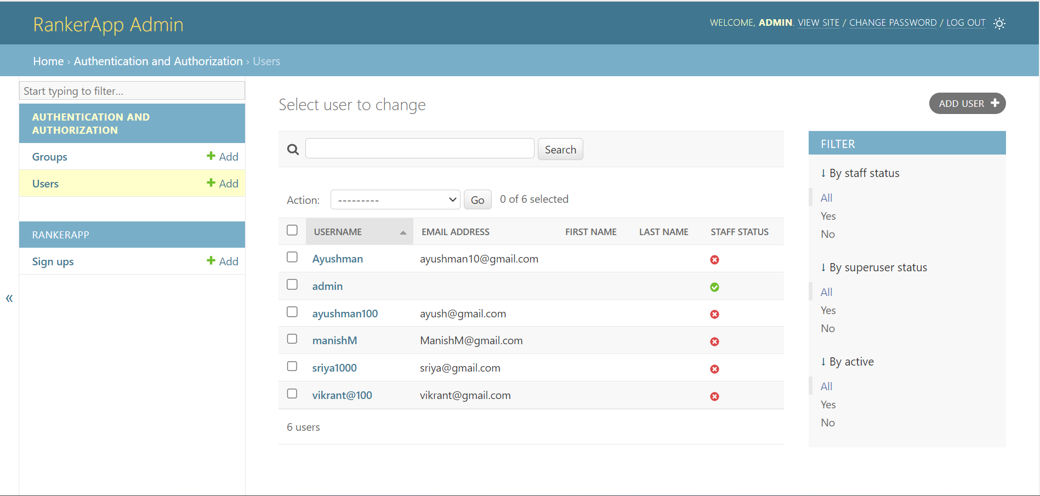The height and width of the screenshot is (496, 1040).
Task: Check the checkbox next to sriya1000
Action: (x=292, y=366)
